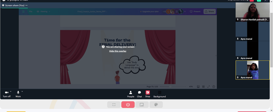Image resolution: width=273 pixels, height=112 pixels.
Task: Select the Ayra manal tile showing the girl
Action: pos(253,70)
